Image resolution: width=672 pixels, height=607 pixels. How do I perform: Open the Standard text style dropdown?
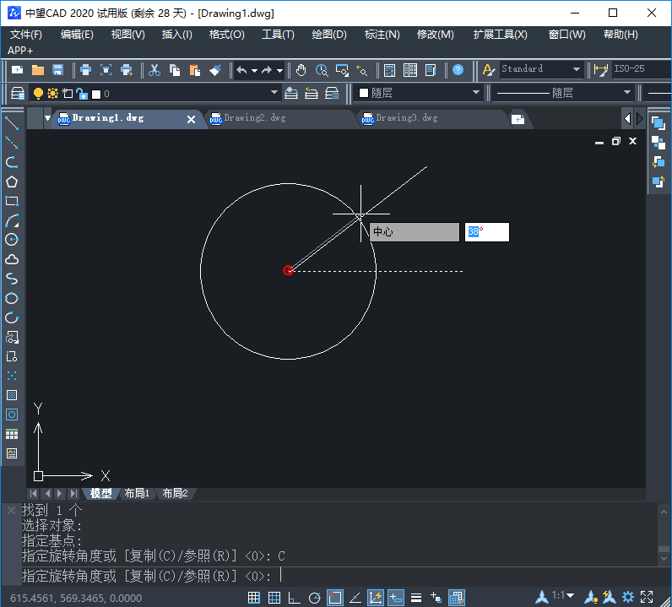coord(541,69)
